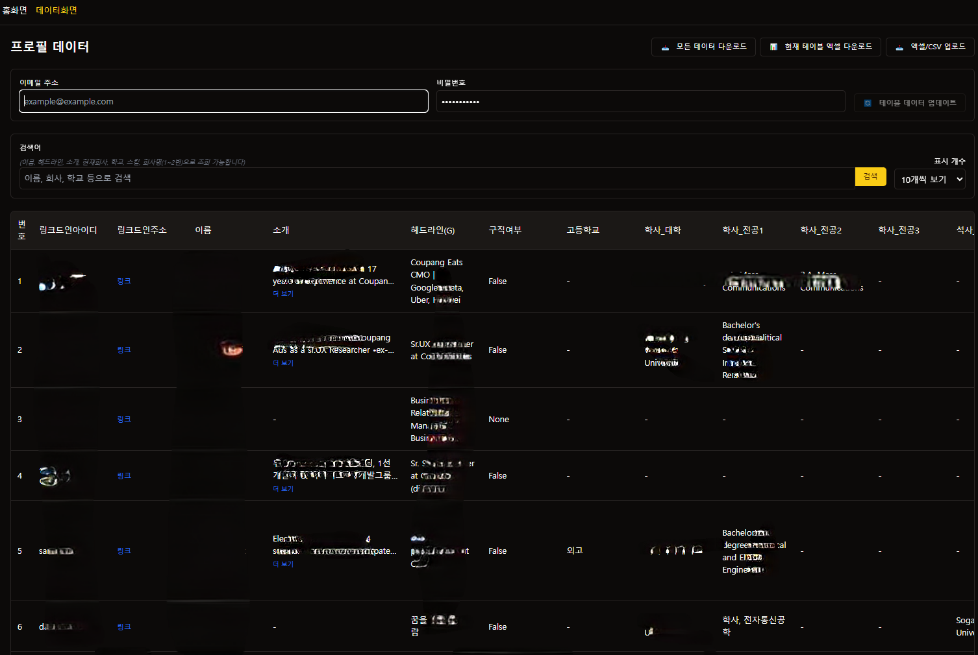The height and width of the screenshot is (655, 978).
Task: Open the 10개씩 보기 display count dropdown
Action: 929,180
